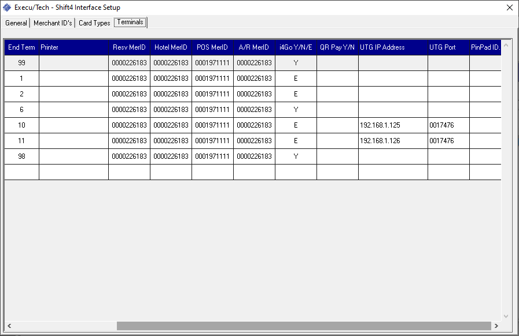519x336 pixels.
Task: Click the QR Pay cell in terminal 98 row
Action: (338, 156)
